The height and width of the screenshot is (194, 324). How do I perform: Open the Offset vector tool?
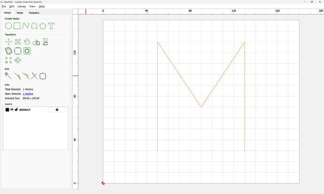click(8, 51)
